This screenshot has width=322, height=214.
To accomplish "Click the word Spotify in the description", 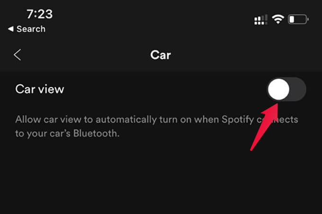I will point(238,120).
